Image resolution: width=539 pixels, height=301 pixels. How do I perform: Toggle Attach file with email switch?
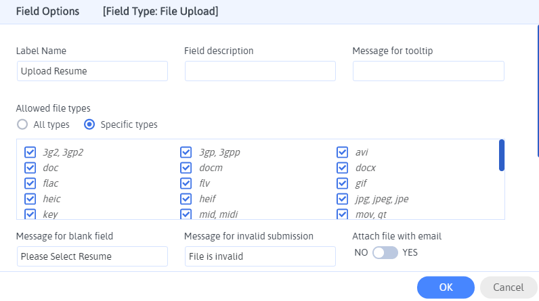coord(385,252)
